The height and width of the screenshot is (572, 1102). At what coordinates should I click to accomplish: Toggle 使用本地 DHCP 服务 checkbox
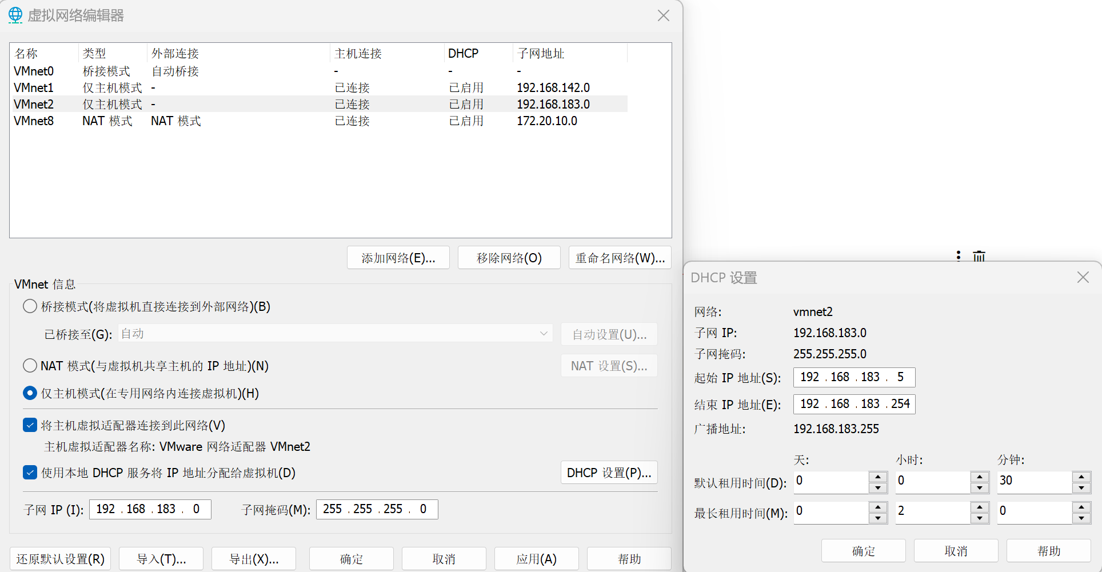30,473
